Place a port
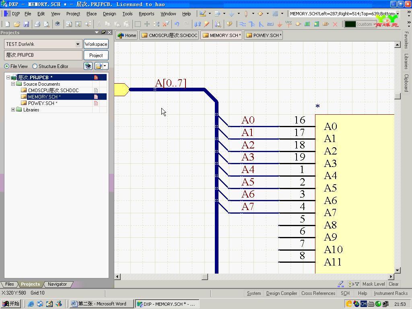 point(326,24)
